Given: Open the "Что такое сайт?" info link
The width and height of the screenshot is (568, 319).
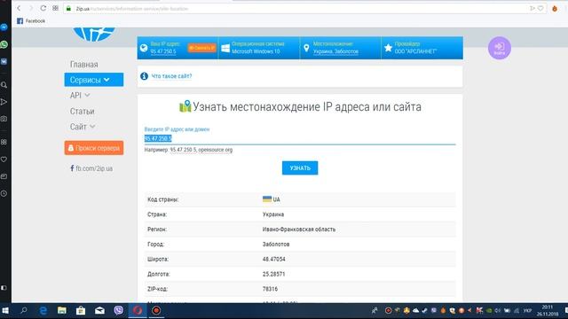Looking at the screenshot, I should (x=171, y=76).
